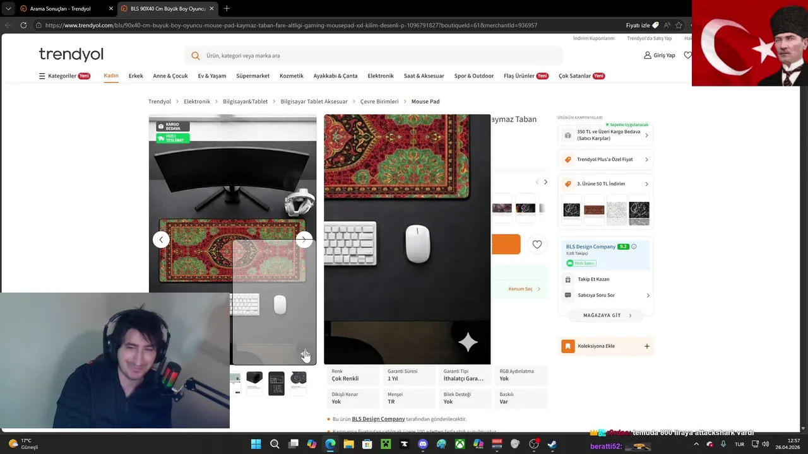
Task: Open Windows taskbar search
Action: coord(275,444)
